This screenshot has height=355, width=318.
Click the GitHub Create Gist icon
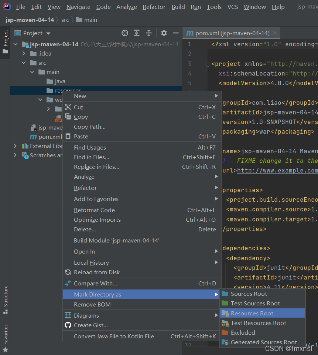click(x=68, y=325)
